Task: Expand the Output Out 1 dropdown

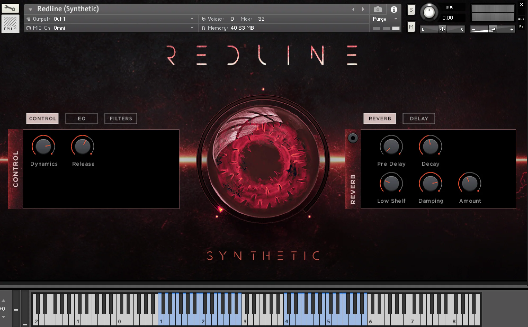Action: 192,19
